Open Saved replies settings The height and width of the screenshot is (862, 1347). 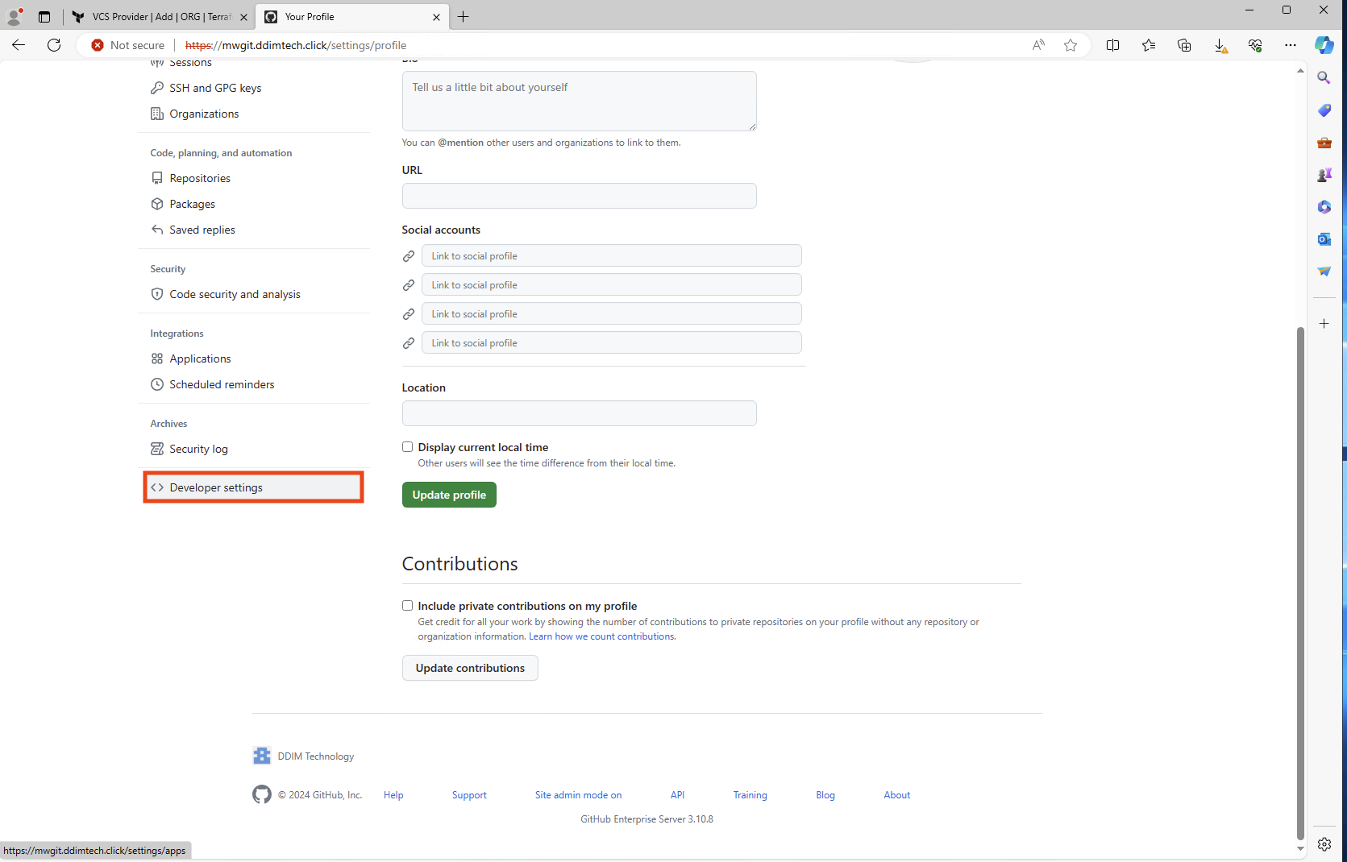click(x=202, y=230)
